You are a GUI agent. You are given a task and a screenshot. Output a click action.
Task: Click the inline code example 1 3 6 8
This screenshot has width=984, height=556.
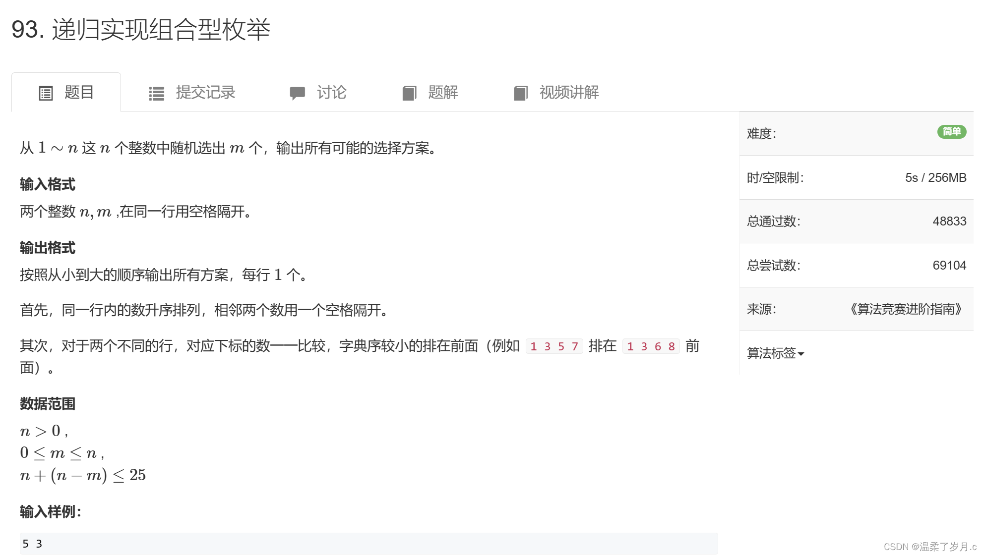[x=651, y=346]
